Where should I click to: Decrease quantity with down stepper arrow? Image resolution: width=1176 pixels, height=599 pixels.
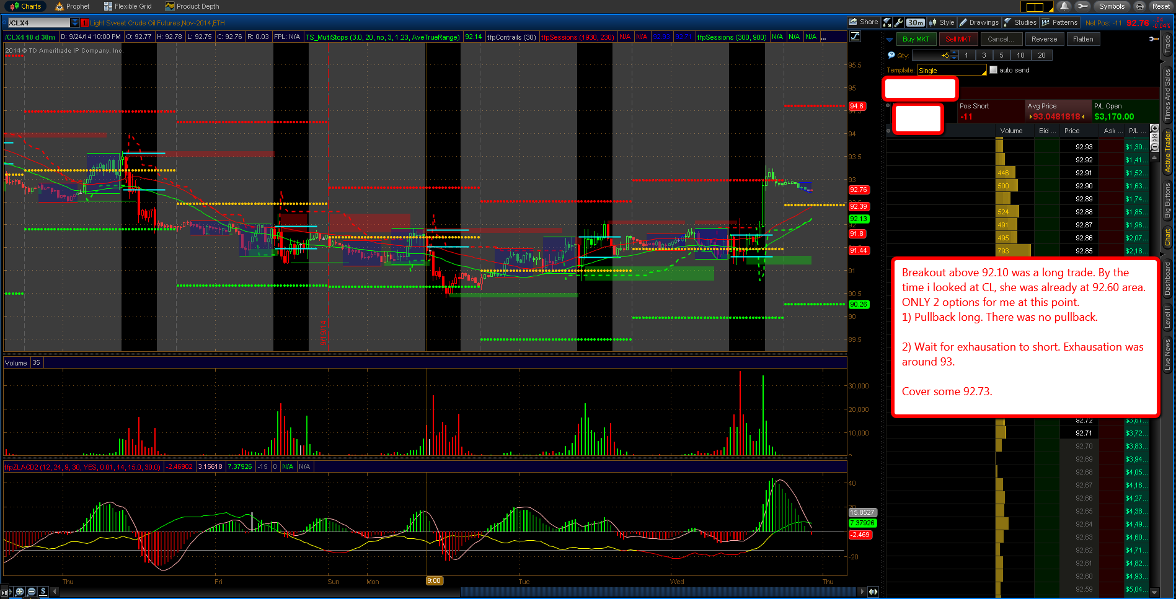pyautogui.click(x=955, y=58)
